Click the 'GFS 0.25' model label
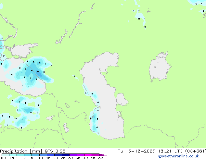The height and width of the screenshot is (159, 206). point(55,151)
